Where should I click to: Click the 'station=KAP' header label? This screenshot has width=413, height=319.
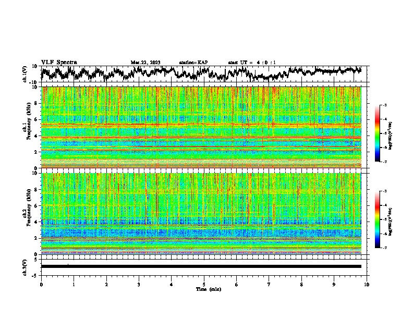click(x=193, y=63)
